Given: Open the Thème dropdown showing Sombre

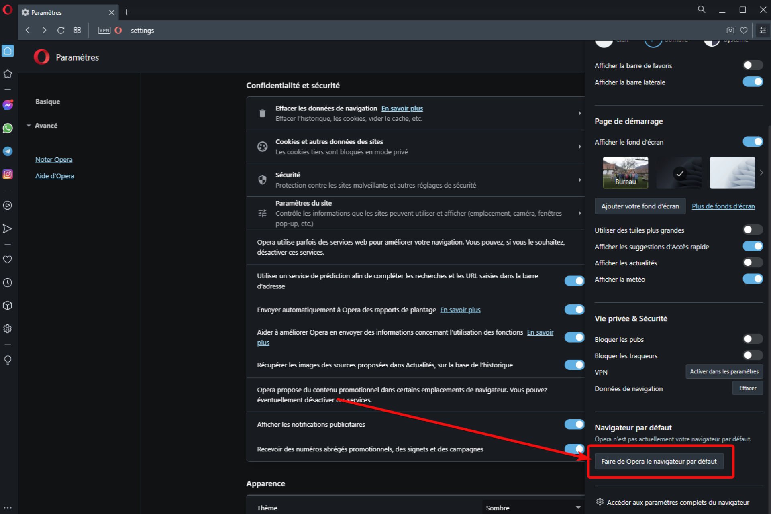Looking at the screenshot, I should click(533, 508).
